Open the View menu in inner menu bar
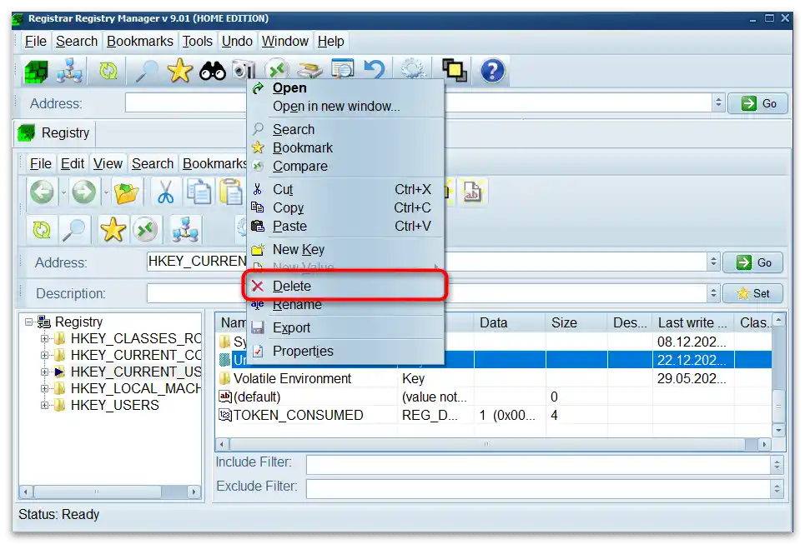805x544 pixels. pos(108,163)
